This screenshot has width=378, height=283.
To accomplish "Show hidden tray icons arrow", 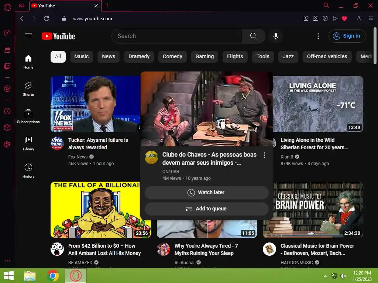I will [x=325, y=276].
